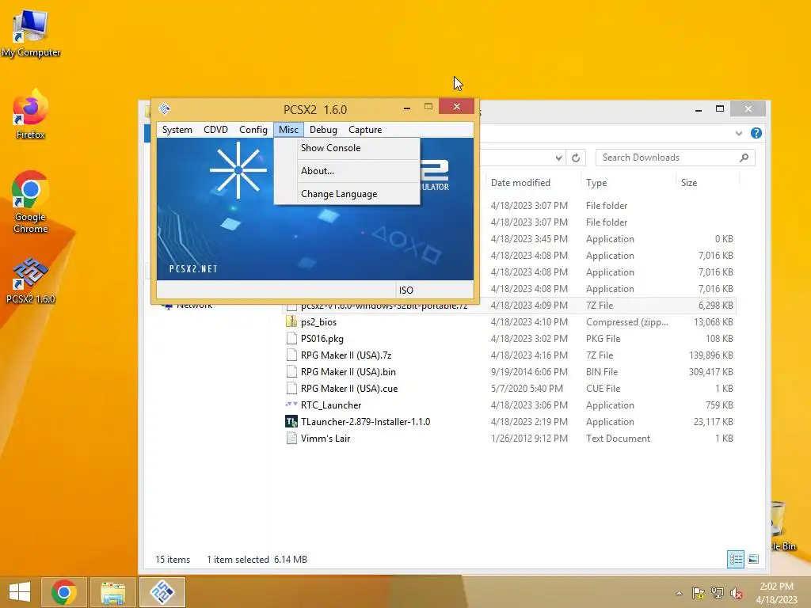Close the open Misc menu

(288, 130)
